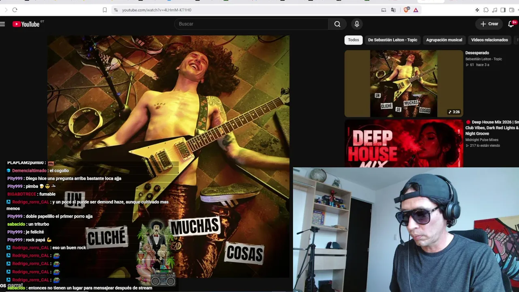Open the Sebastián Leiton - Topic channel under Desesperado
519x292 pixels.
[x=484, y=59]
